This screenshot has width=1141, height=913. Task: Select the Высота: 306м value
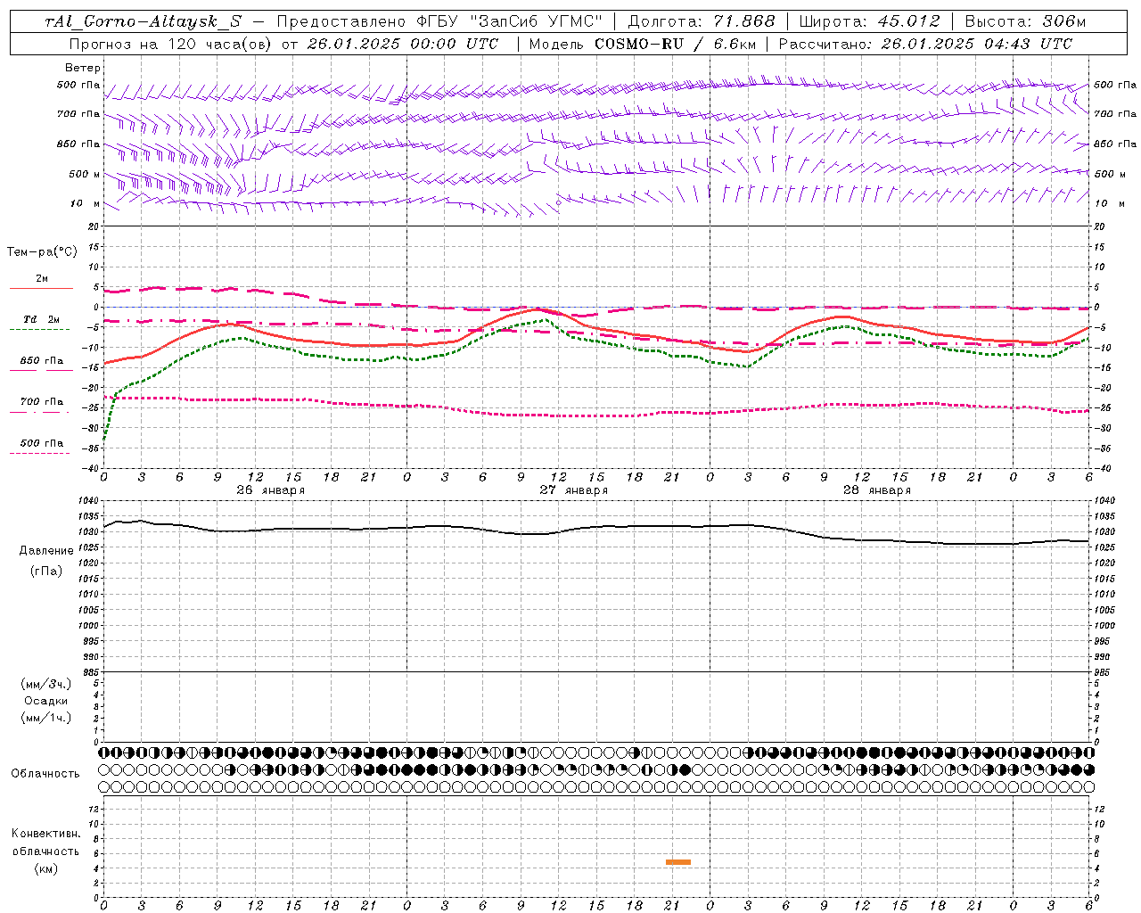(1025, 22)
